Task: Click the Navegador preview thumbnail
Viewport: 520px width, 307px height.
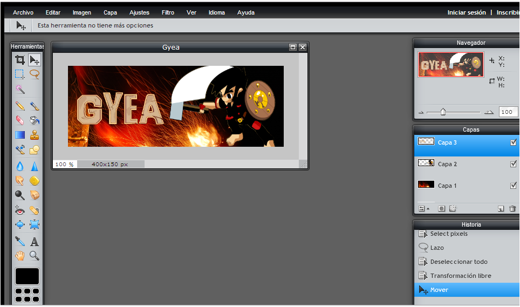Action: [451, 64]
